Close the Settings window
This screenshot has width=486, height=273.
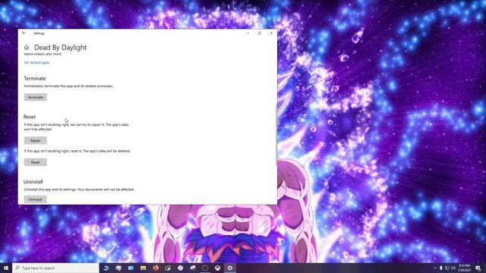(271, 33)
